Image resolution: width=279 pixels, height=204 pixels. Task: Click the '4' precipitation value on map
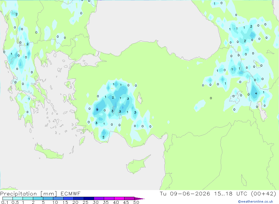click(256, 94)
